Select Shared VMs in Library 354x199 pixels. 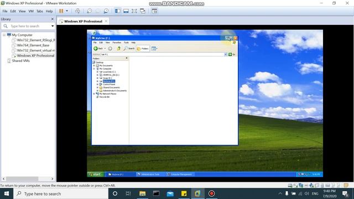(21, 61)
